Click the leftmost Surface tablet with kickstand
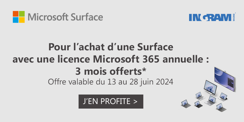Screen dimensions: 244x122 click(186, 104)
